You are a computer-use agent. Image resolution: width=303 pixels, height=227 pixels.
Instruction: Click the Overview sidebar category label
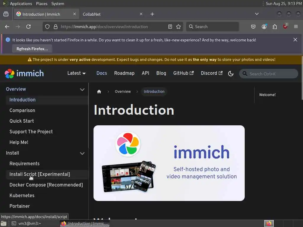(16, 89)
